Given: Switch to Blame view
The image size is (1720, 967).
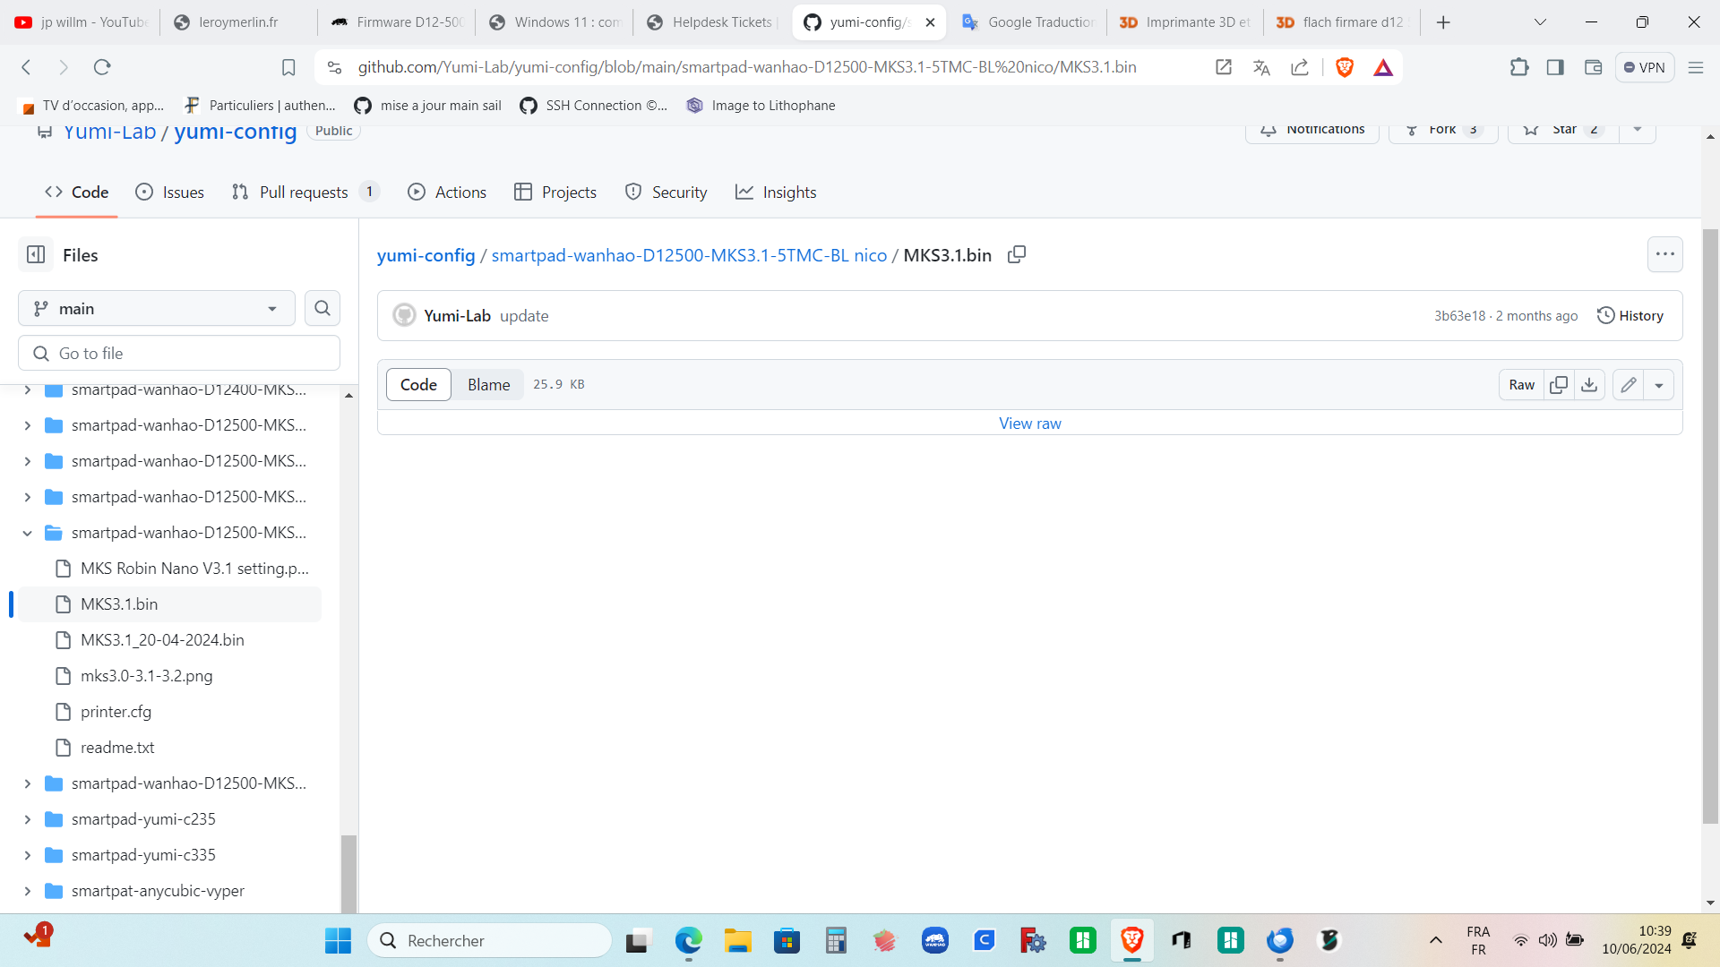Looking at the screenshot, I should [x=488, y=385].
